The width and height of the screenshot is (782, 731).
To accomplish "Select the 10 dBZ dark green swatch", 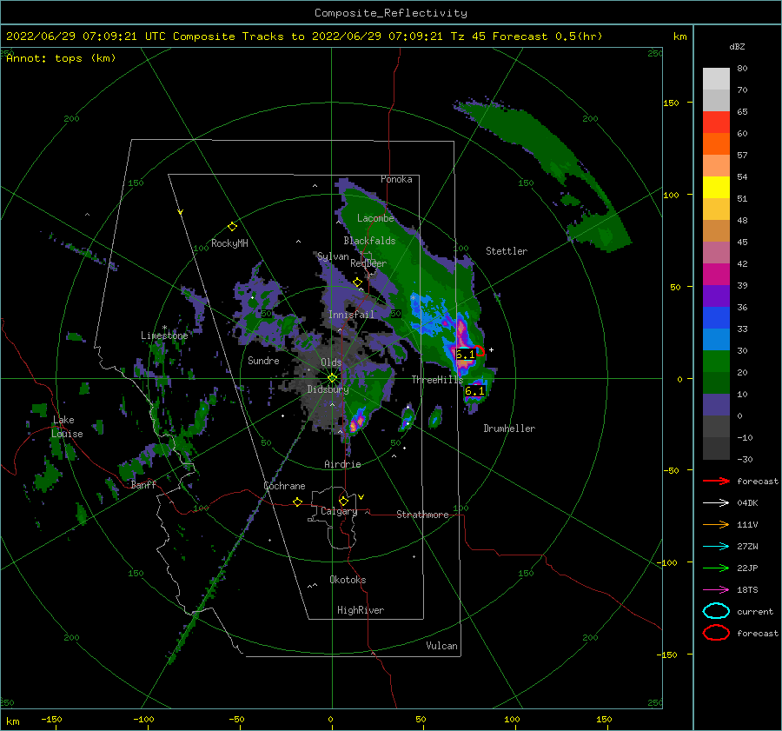I will (x=716, y=382).
